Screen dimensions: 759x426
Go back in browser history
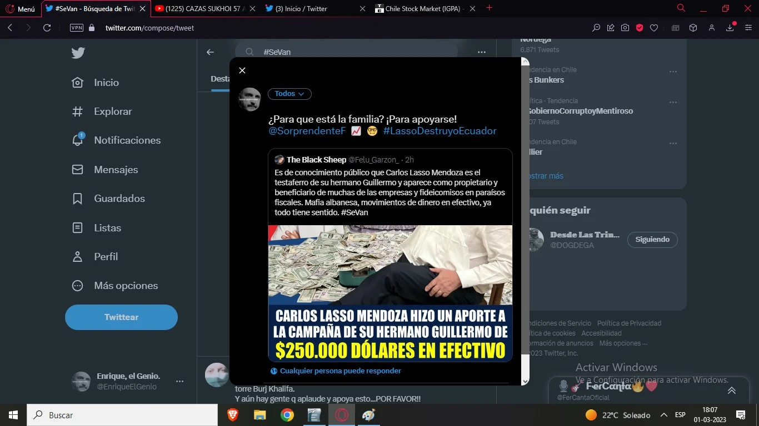click(10, 28)
